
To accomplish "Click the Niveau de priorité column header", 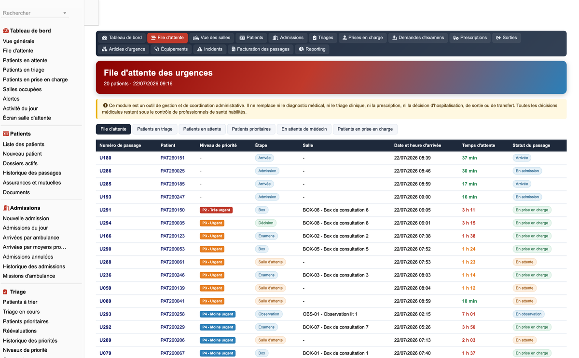I will [x=218, y=146].
